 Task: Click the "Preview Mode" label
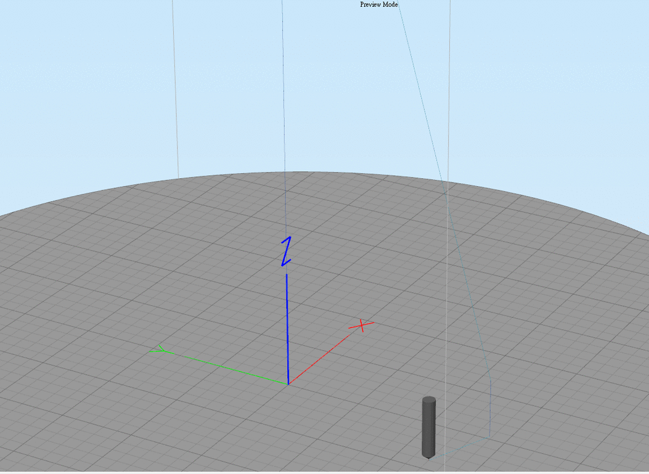coord(378,4)
